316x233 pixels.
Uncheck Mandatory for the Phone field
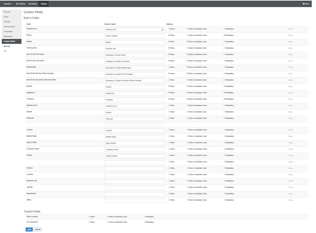coord(224,35)
